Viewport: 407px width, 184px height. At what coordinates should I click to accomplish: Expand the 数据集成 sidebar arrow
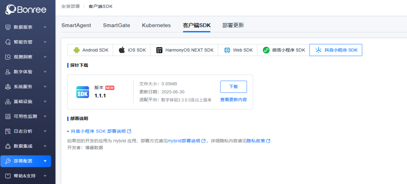pos(45,146)
